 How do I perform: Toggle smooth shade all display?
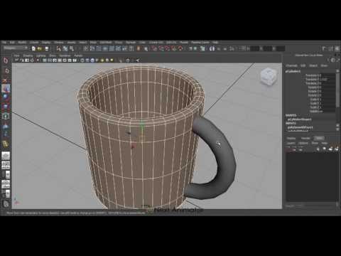click(87, 60)
